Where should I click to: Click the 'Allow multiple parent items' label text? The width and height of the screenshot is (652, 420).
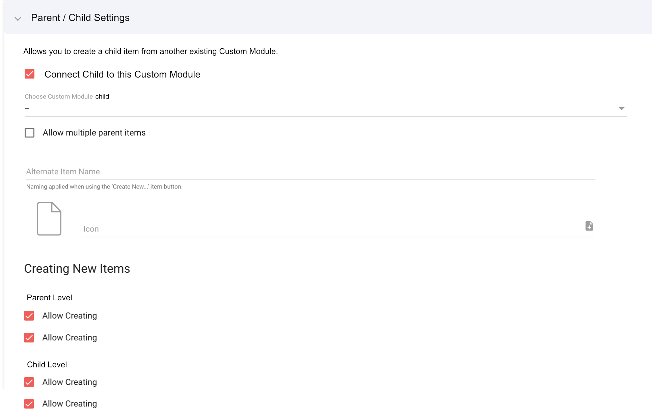pos(94,132)
